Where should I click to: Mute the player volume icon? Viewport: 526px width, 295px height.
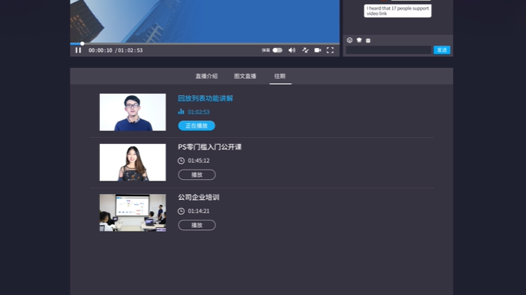tap(291, 50)
